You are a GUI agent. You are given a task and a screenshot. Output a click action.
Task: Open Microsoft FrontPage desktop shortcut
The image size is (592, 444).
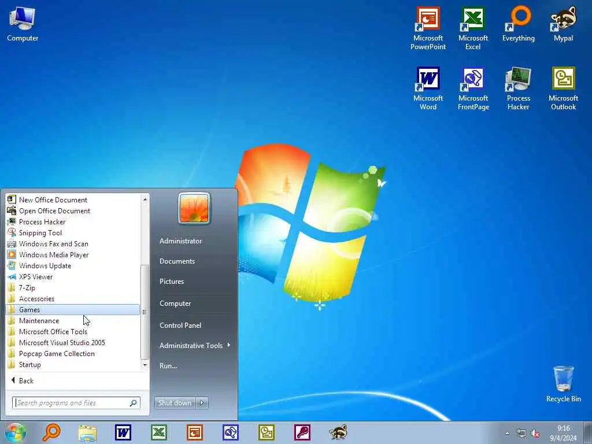(x=473, y=88)
